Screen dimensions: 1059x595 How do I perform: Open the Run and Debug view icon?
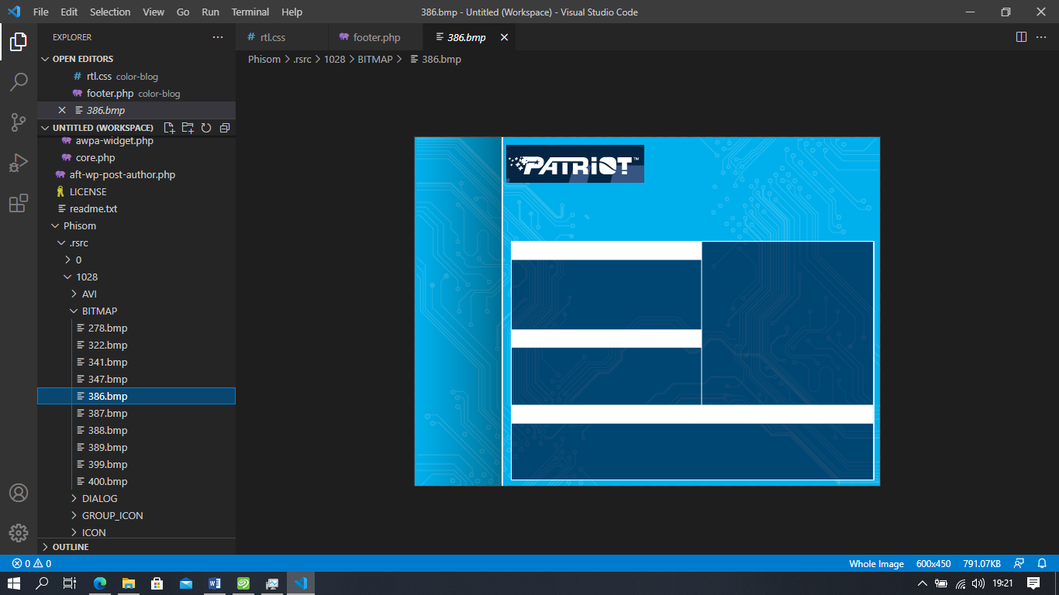(19, 163)
